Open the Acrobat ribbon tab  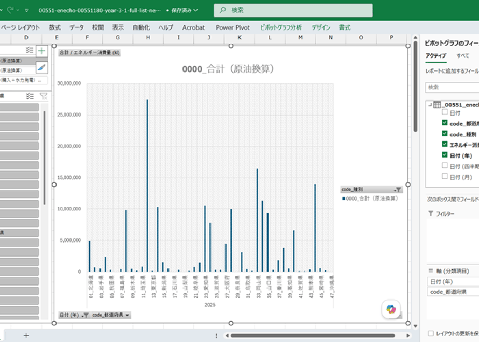[193, 27]
